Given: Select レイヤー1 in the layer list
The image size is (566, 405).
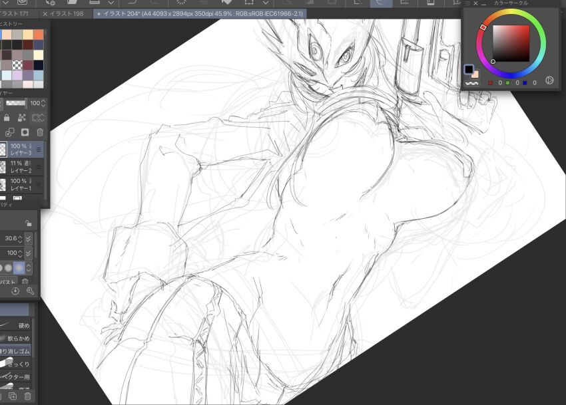Looking at the screenshot, I should click(x=22, y=184).
